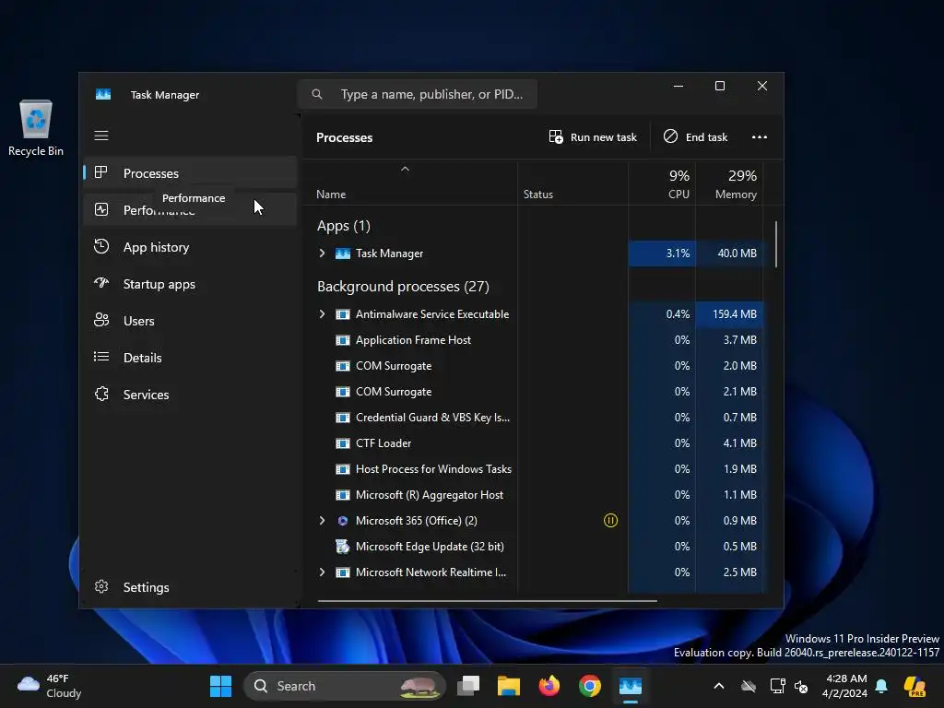The height and width of the screenshot is (708, 944).
Task: Click the vertical scrollbar in process list
Action: [x=776, y=244]
